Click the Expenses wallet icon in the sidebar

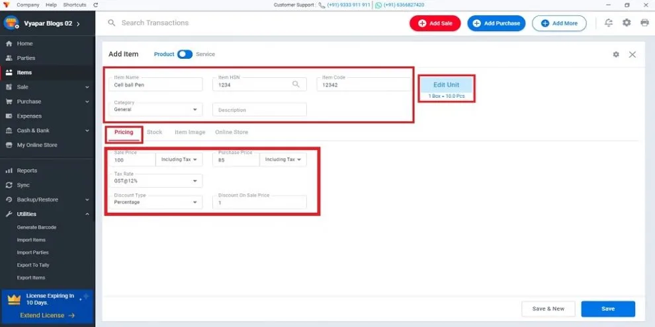tap(9, 116)
